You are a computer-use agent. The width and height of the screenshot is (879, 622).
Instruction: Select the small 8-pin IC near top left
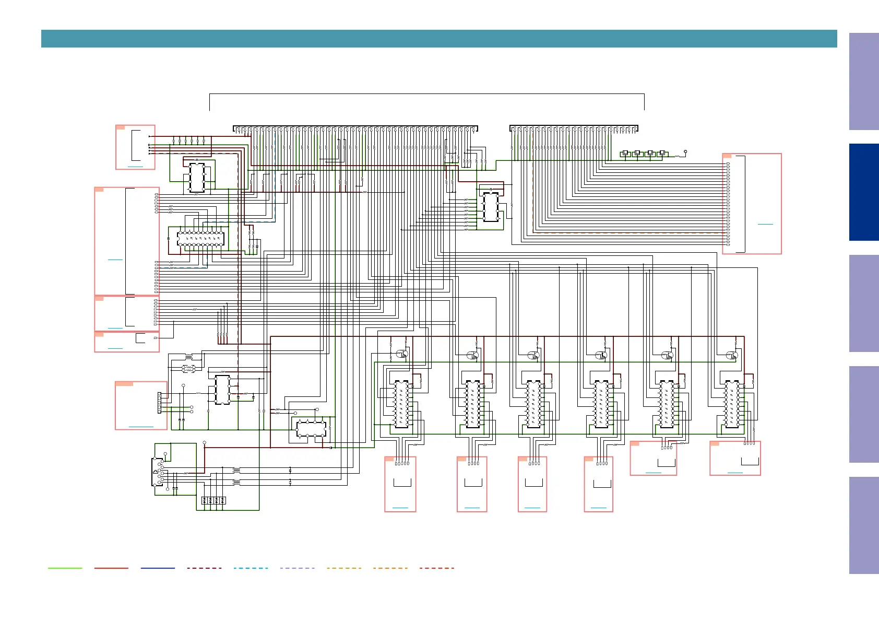pos(197,178)
